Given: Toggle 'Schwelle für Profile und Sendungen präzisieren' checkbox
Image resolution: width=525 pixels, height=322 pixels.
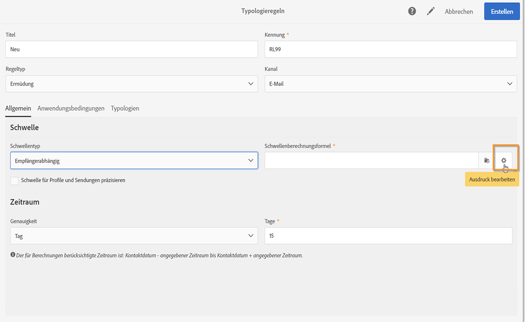Looking at the screenshot, I should [x=14, y=180].
